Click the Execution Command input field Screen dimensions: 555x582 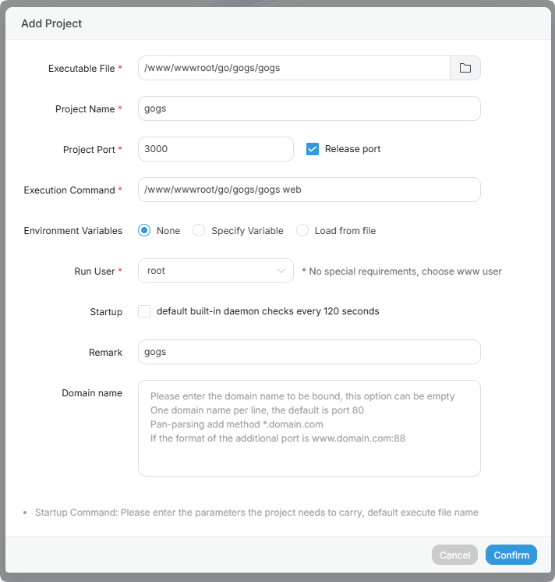click(x=309, y=190)
